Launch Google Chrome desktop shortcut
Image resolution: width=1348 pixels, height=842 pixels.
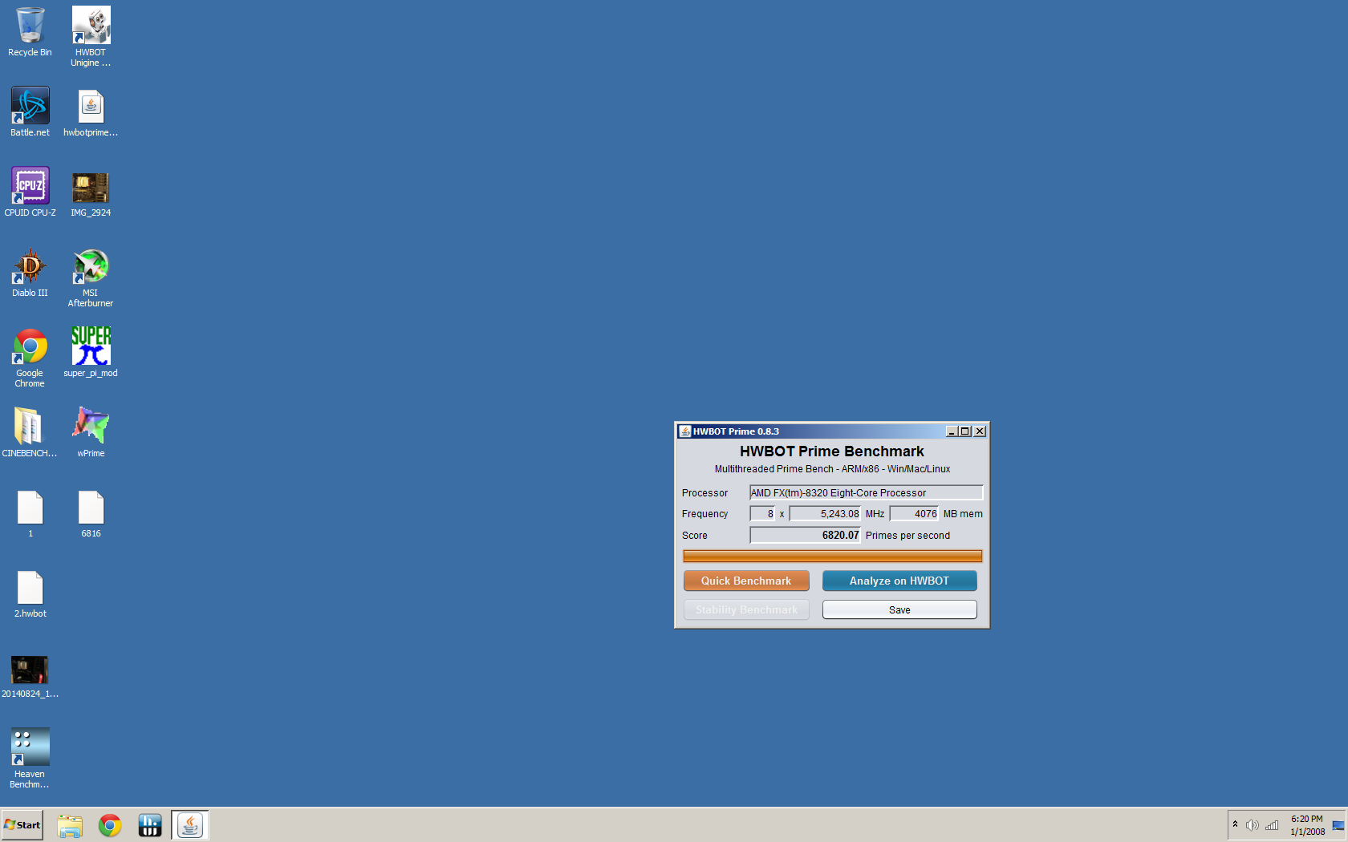point(30,358)
